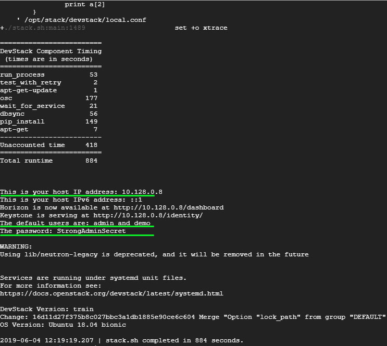Viewport: 387px width, 346px height.
Task: Click the run_process timing row
Action: point(49,75)
